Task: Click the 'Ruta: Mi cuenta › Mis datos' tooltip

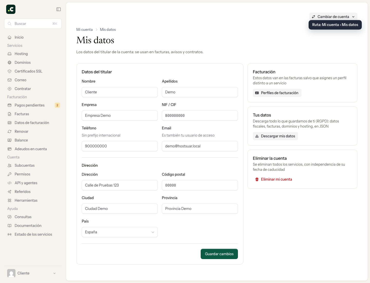Action: click(x=335, y=25)
